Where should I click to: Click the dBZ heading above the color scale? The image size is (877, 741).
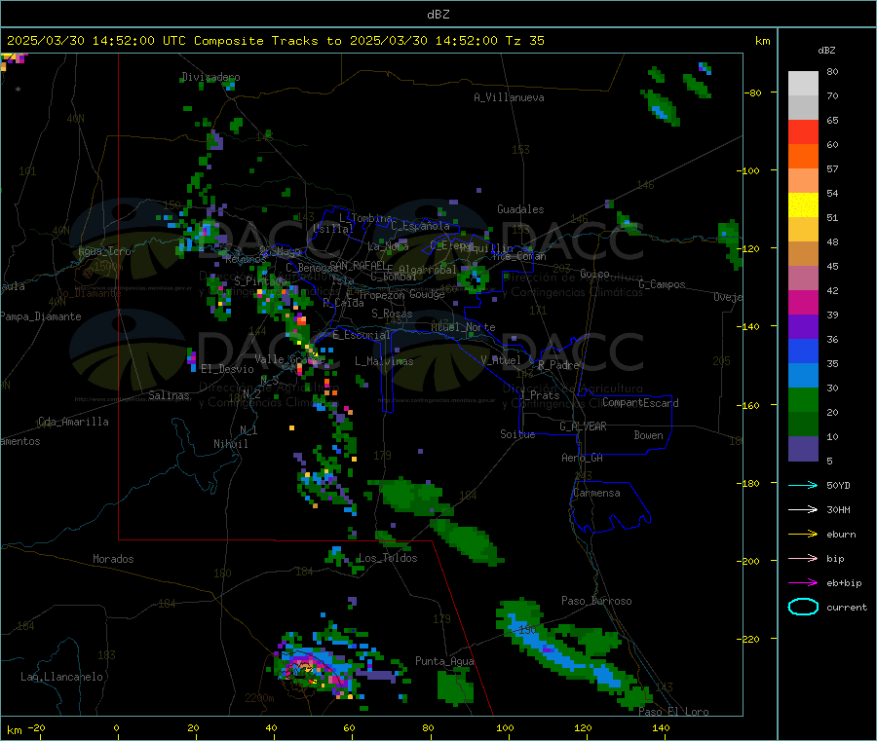pos(826,51)
